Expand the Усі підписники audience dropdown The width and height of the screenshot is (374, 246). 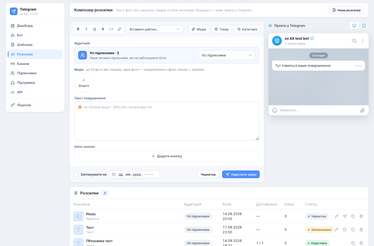227,55
